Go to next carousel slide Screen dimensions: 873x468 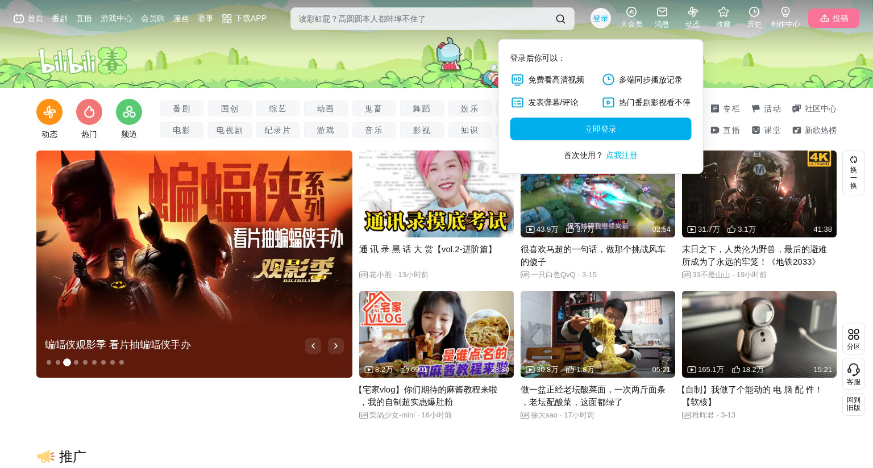click(x=336, y=346)
